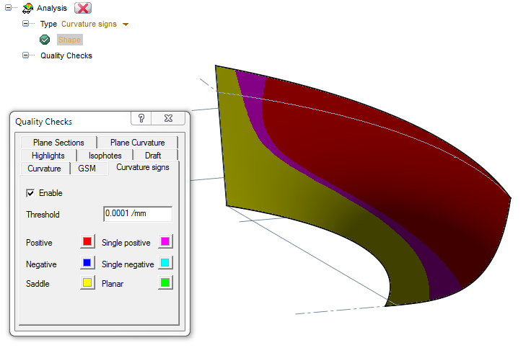Collapse the Type tree node
The height and width of the screenshot is (353, 531).
point(25,24)
